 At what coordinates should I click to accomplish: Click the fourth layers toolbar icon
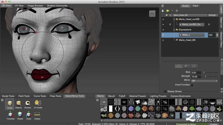[x=177, y=11]
